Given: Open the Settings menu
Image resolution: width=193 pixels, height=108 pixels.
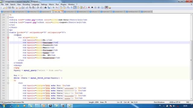Looking at the screenshot, I should [x=44, y=4].
